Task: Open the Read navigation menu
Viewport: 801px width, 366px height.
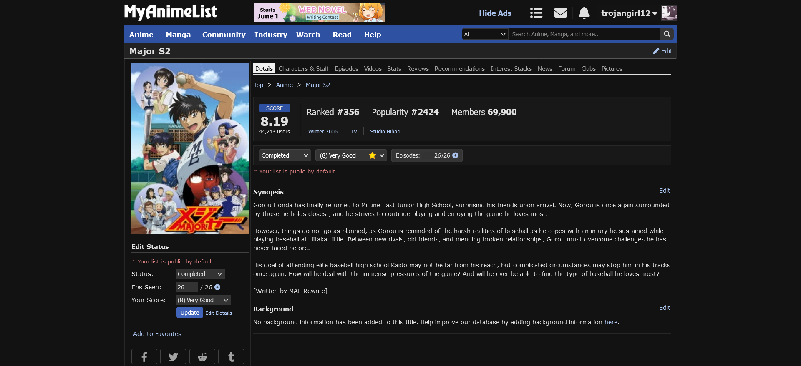Action: 342,35
